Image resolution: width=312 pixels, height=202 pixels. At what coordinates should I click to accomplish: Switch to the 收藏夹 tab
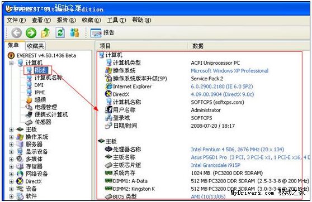(x=35, y=46)
